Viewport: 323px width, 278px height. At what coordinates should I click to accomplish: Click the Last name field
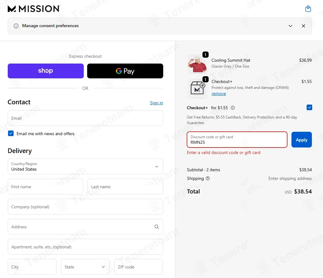[x=125, y=186]
